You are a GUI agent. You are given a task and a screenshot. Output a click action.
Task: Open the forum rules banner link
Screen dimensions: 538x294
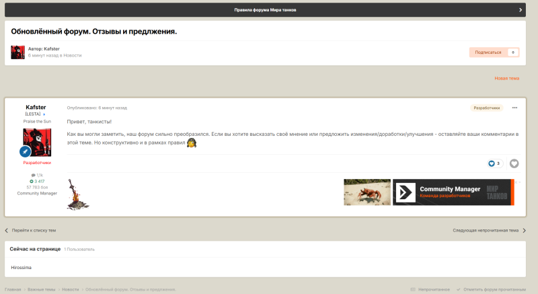tap(265, 10)
